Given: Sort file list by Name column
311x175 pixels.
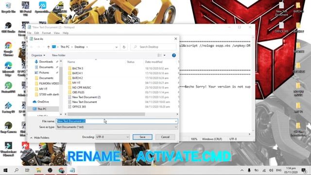Looking at the screenshot, I should pos(71,62).
